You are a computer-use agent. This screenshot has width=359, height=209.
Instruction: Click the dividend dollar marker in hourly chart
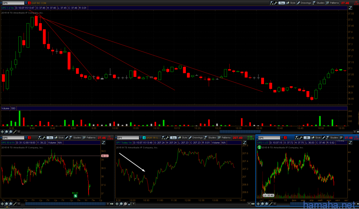(75, 196)
